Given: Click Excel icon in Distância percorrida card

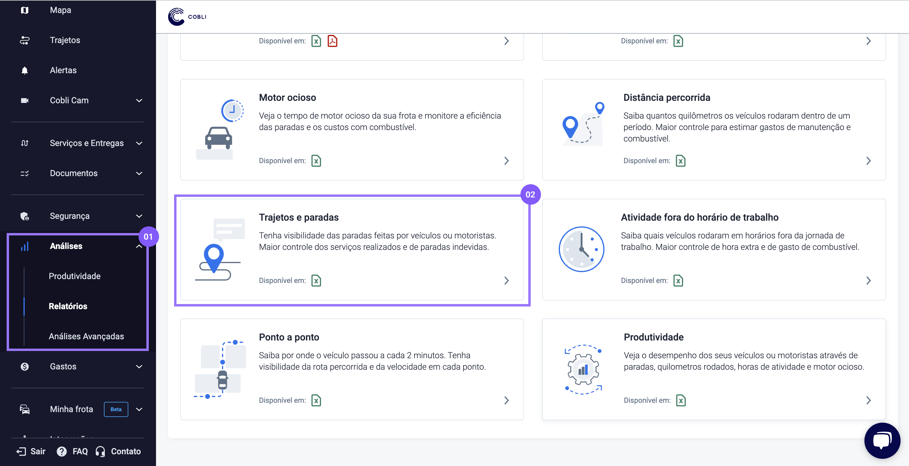Looking at the screenshot, I should pyautogui.click(x=680, y=161).
